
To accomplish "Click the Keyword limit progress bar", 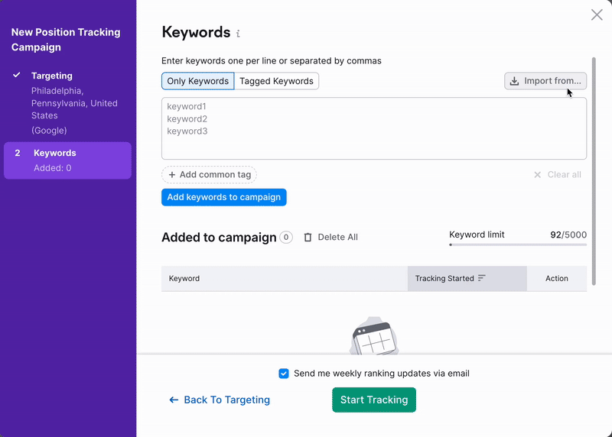I will point(518,245).
